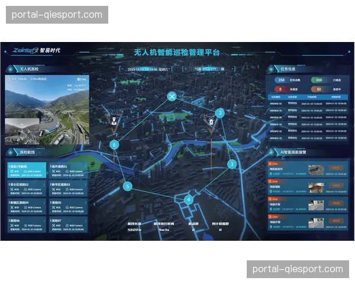Viewport: 355px width, 284px height.
Task: Select the 巡检06 route card
Action: 27,224
